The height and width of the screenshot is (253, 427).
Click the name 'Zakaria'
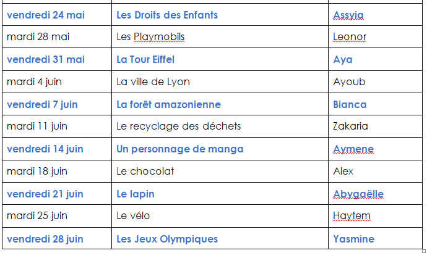pos(350,126)
